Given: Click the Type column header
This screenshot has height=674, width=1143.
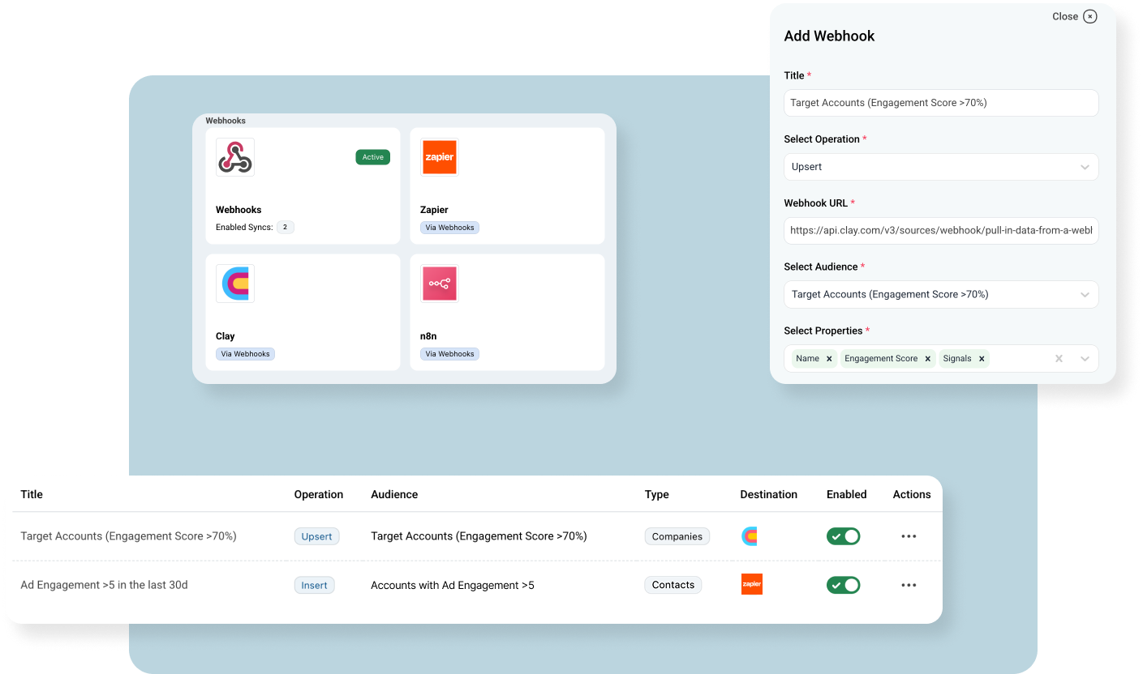Looking at the screenshot, I should point(657,494).
